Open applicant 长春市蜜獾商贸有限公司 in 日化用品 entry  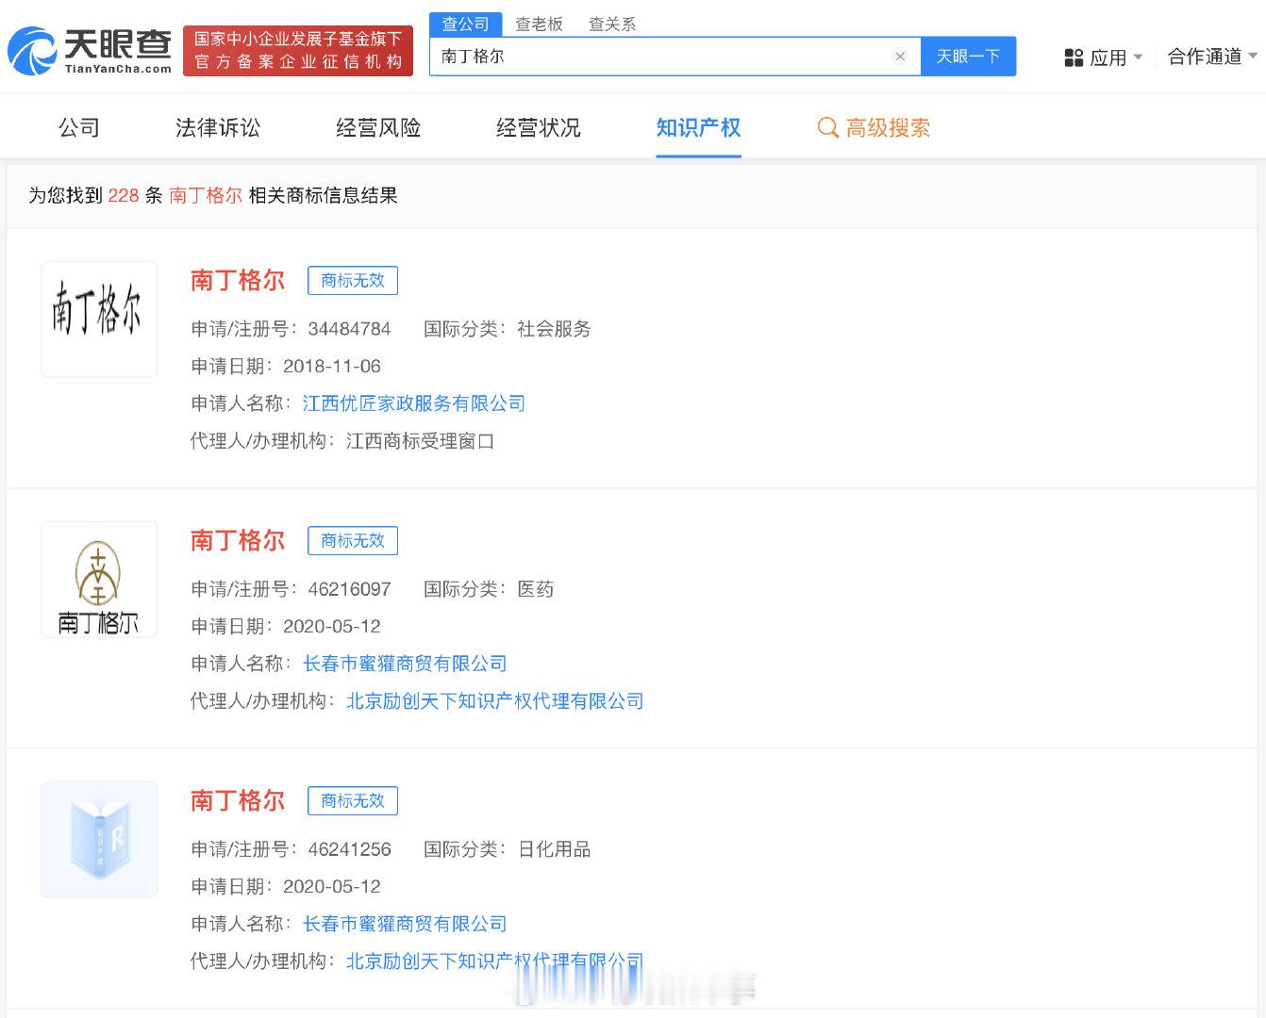[x=405, y=924]
